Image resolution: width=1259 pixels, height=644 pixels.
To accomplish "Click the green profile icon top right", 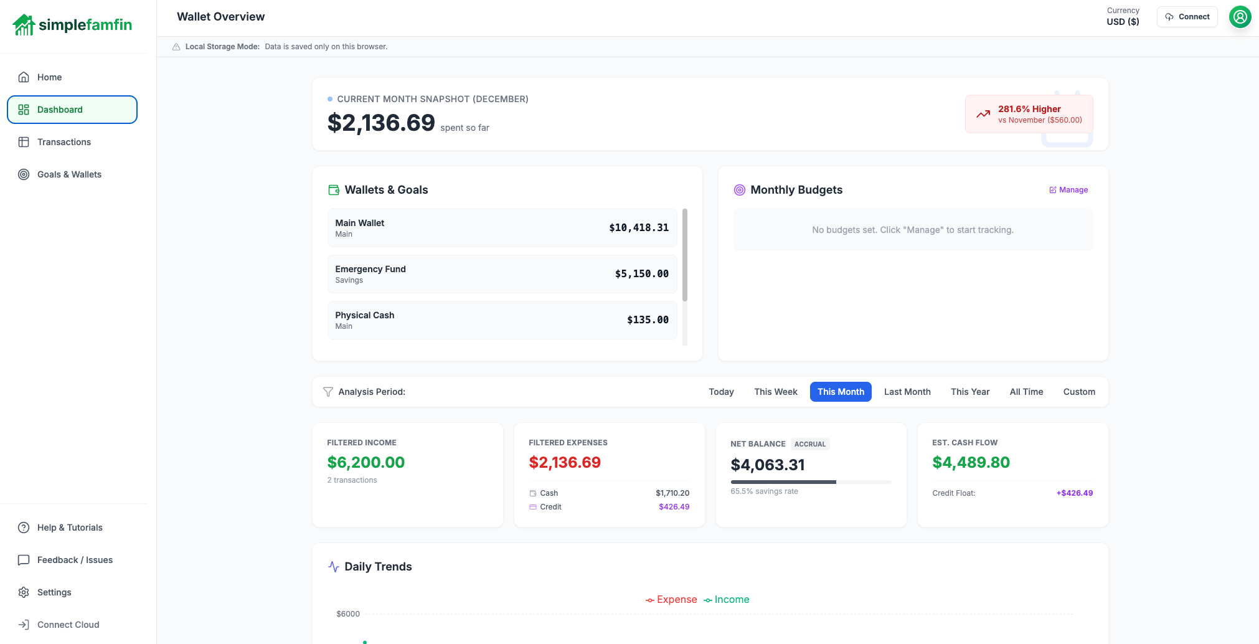I will (x=1240, y=17).
